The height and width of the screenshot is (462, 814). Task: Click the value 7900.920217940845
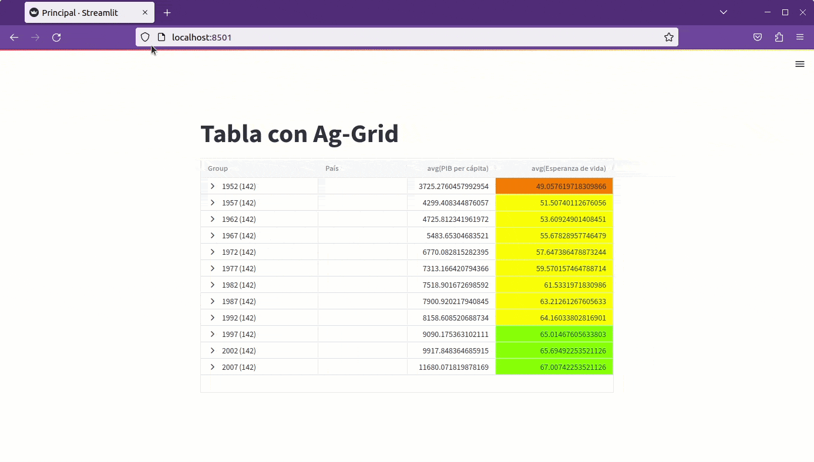[x=456, y=301]
